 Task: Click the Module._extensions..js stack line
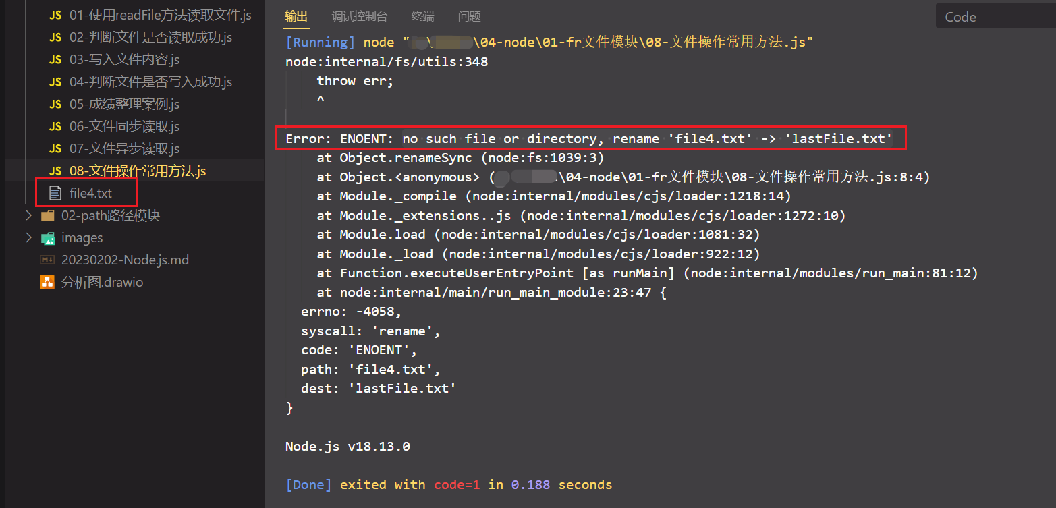(x=581, y=216)
